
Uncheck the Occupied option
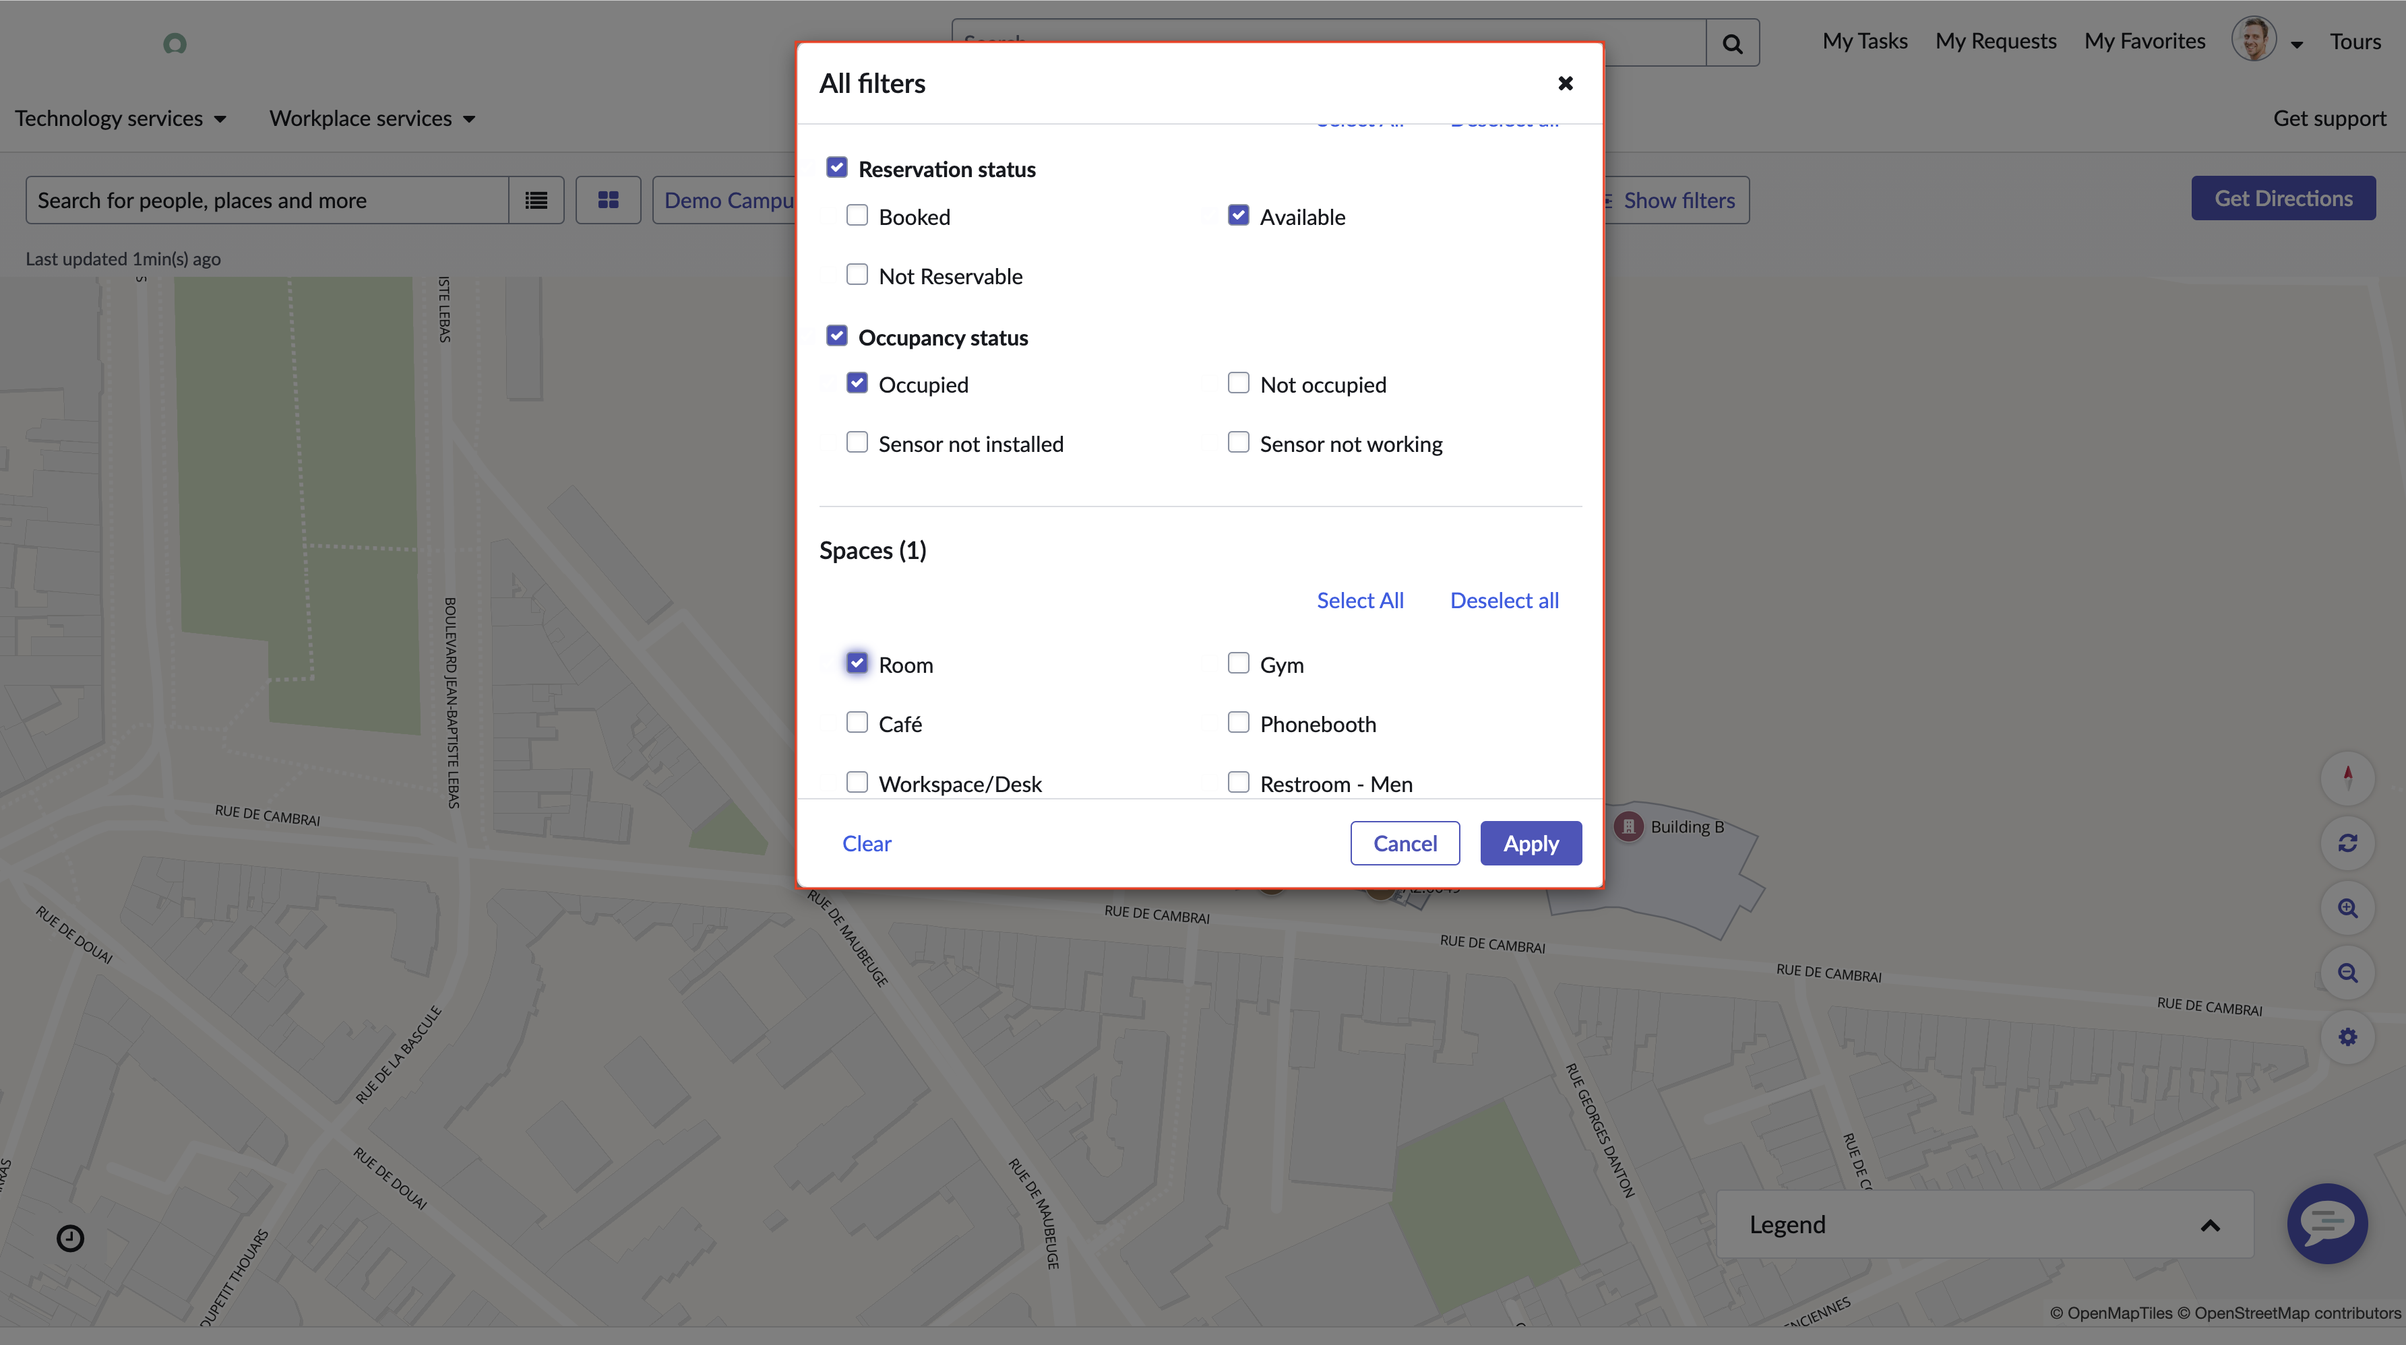click(857, 384)
